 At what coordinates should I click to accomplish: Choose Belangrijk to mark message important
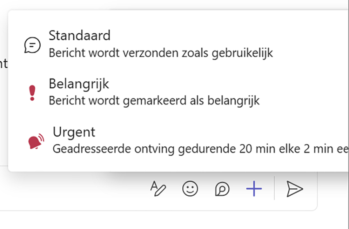pyautogui.click(x=79, y=84)
